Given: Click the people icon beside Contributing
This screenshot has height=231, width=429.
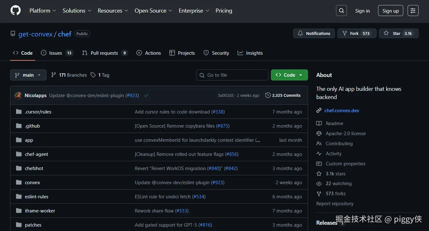Looking at the screenshot, I should point(319,144).
